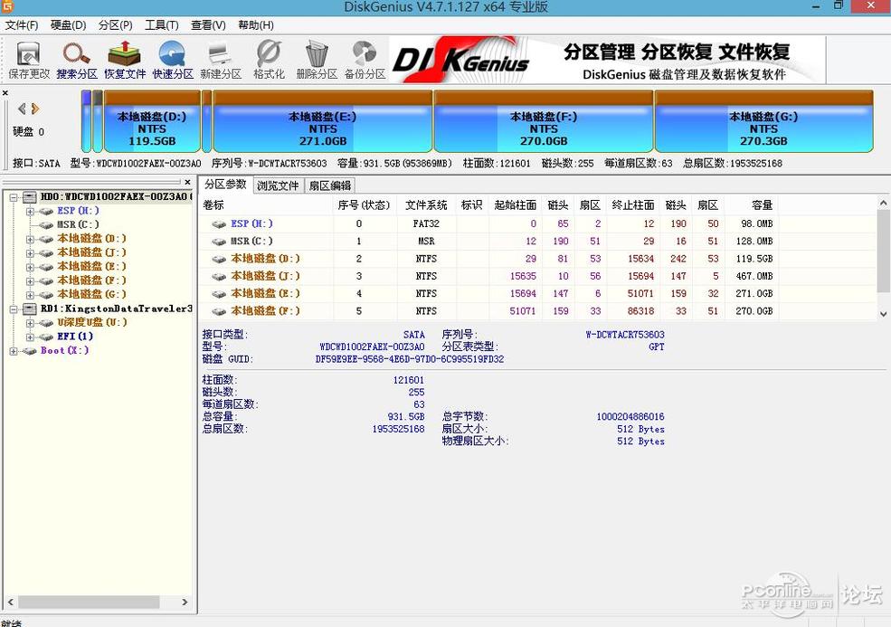
Task: Switch to the 浏览文件 tab
Action: (x=278, y=185)
